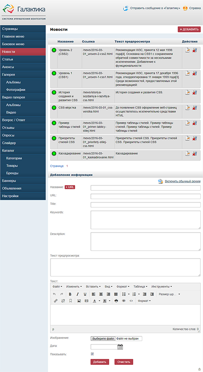Click the insert media icon
The image size is (203, 372).
pos(86,301)
